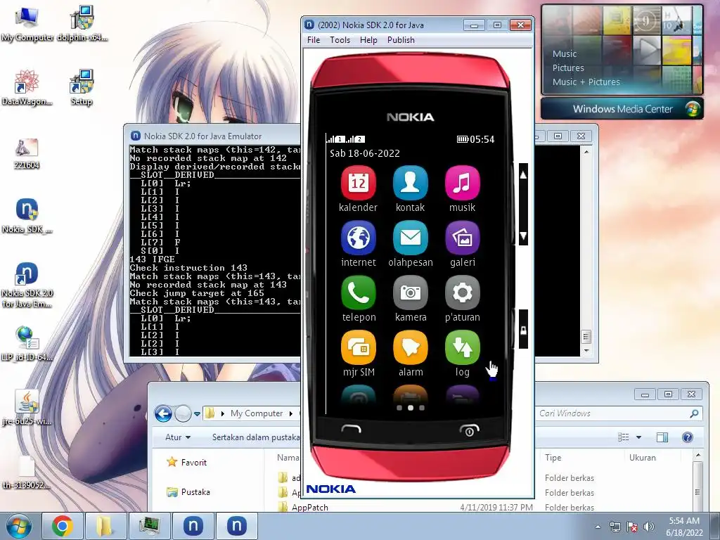Sort by the Tipe column header
This screenshot has height=540, width=720.
(553, 457)
